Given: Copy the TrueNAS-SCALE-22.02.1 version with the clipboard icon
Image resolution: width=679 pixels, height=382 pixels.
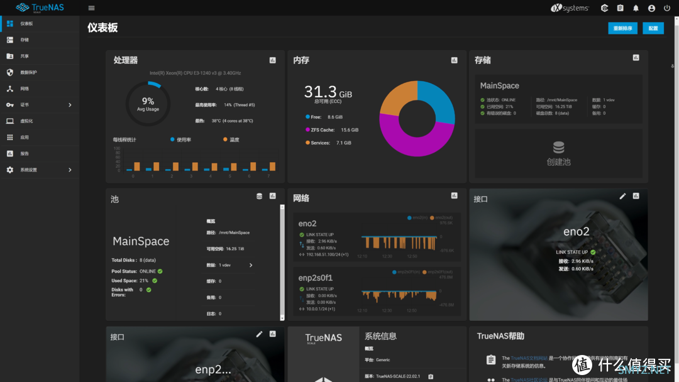Looking at the screenshot, I should click(431, 376).
